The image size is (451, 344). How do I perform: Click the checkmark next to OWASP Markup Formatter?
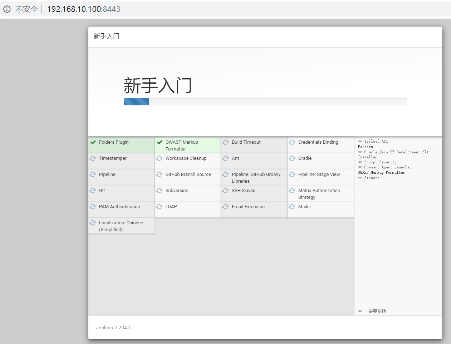click(x=160, y=142)
